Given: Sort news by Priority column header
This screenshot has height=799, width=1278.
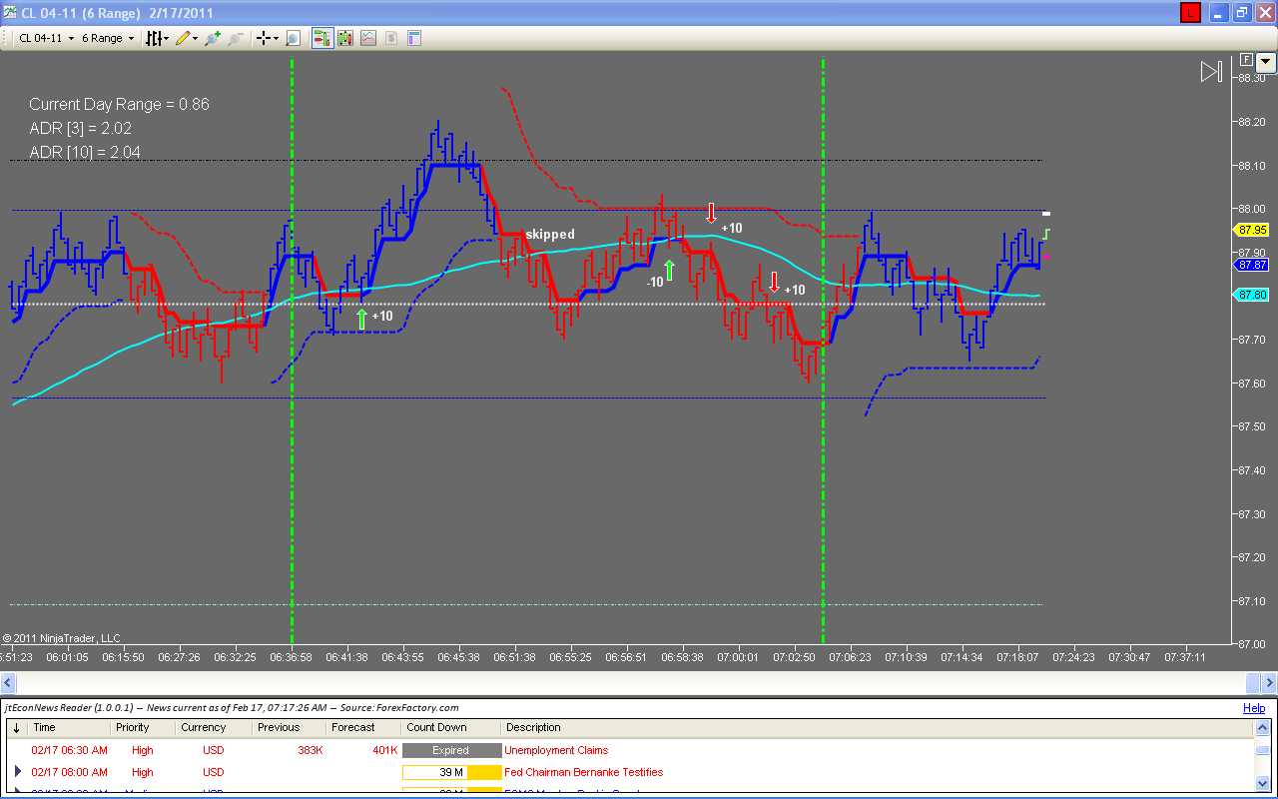Looking at the screenshot, I should [x=142, y=727].
